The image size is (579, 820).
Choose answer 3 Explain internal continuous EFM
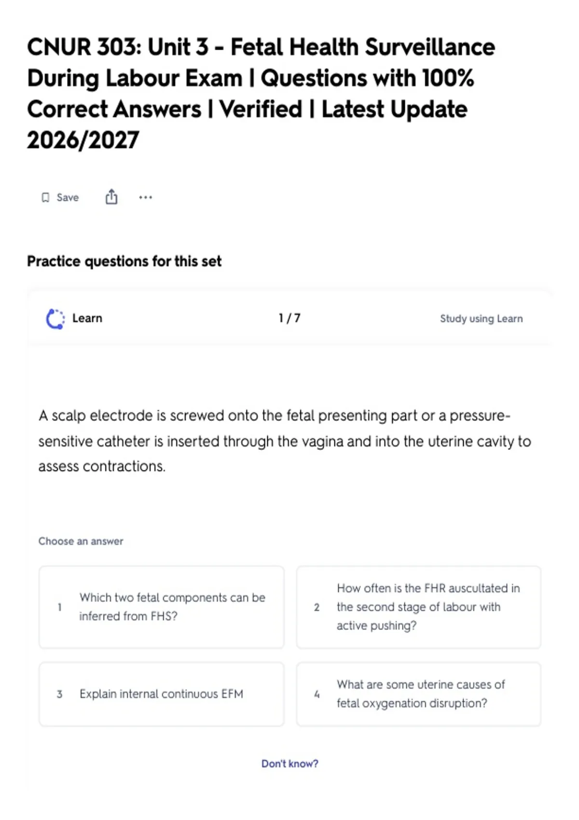pos(162,694)
